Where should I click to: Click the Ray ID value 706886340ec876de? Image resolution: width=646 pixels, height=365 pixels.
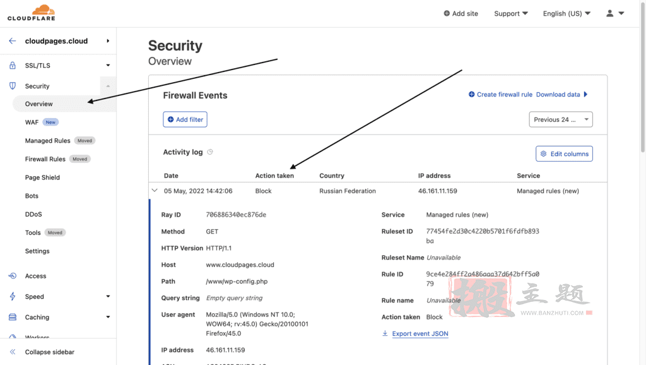click(x=236, y=215)
